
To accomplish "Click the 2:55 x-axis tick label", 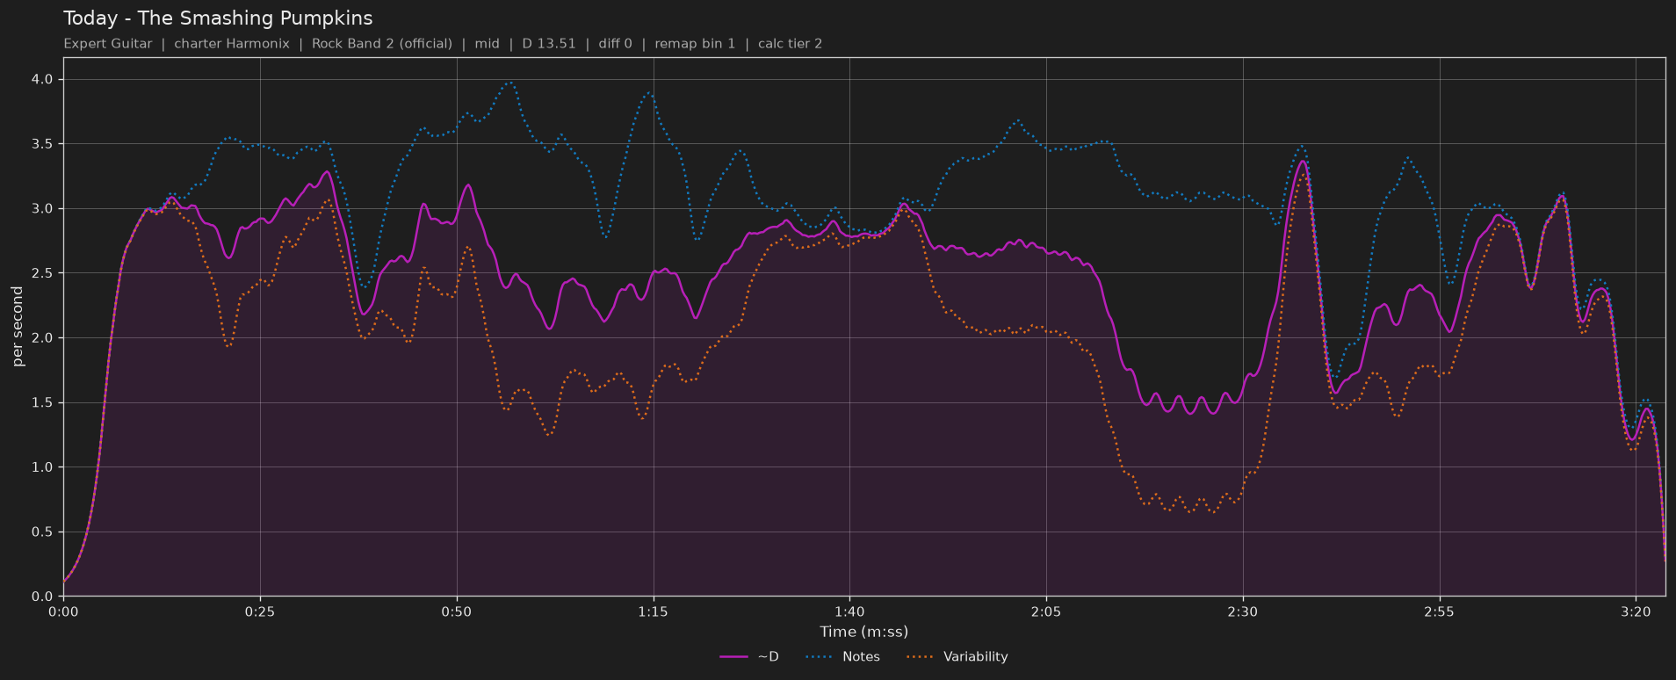I will click(1439, 611).
